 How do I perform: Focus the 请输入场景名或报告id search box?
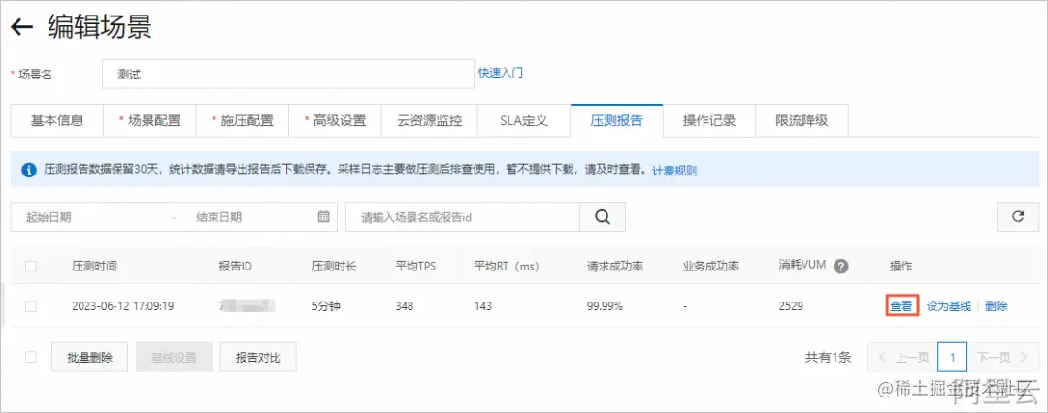(x=462, y=216)
